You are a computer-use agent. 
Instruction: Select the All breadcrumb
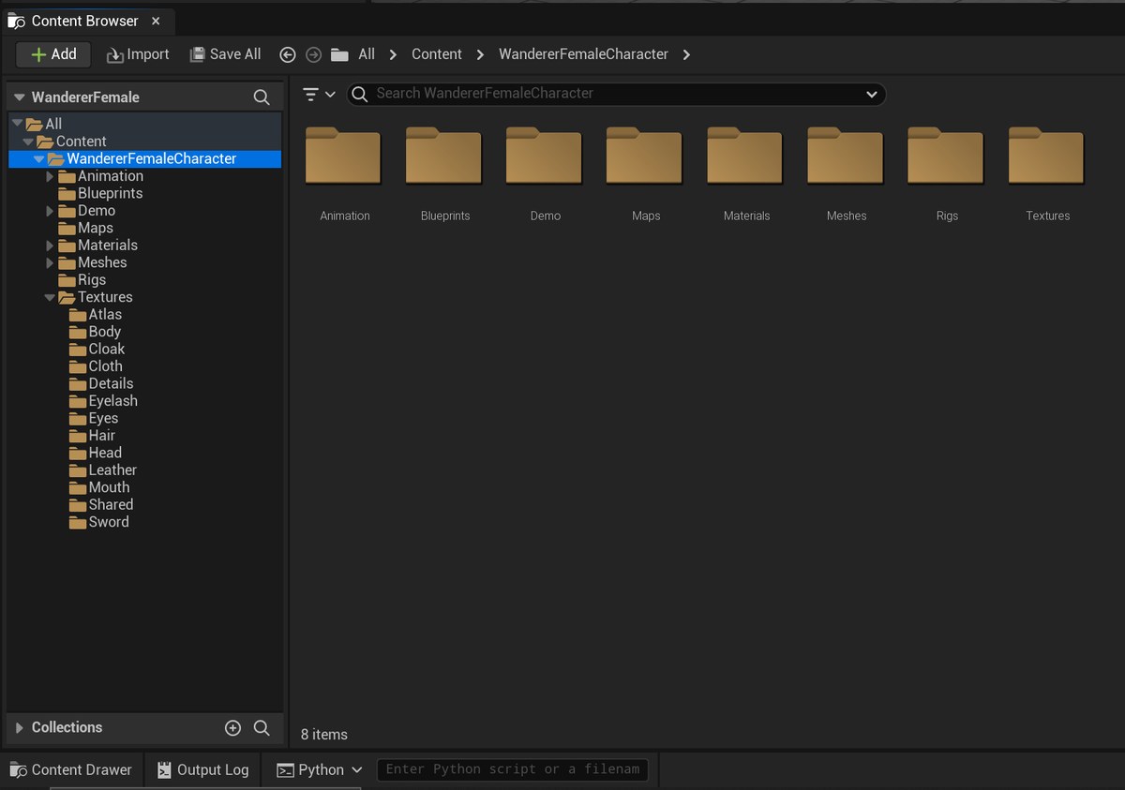pyautogui.click(x=367, y=54)
